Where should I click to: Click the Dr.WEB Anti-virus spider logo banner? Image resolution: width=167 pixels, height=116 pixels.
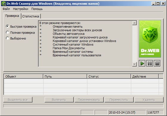coord(150,39)
